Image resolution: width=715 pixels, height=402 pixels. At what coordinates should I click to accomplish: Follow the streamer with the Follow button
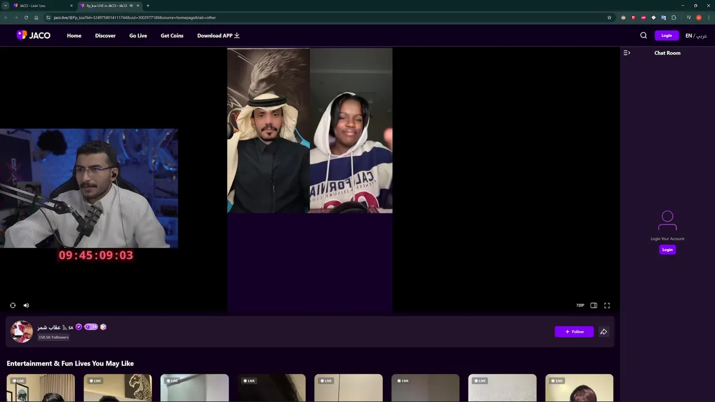click(574, 332)
